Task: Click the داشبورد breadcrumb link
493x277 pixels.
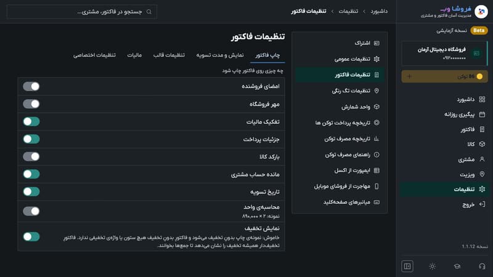Action: [x=379, y=11]
